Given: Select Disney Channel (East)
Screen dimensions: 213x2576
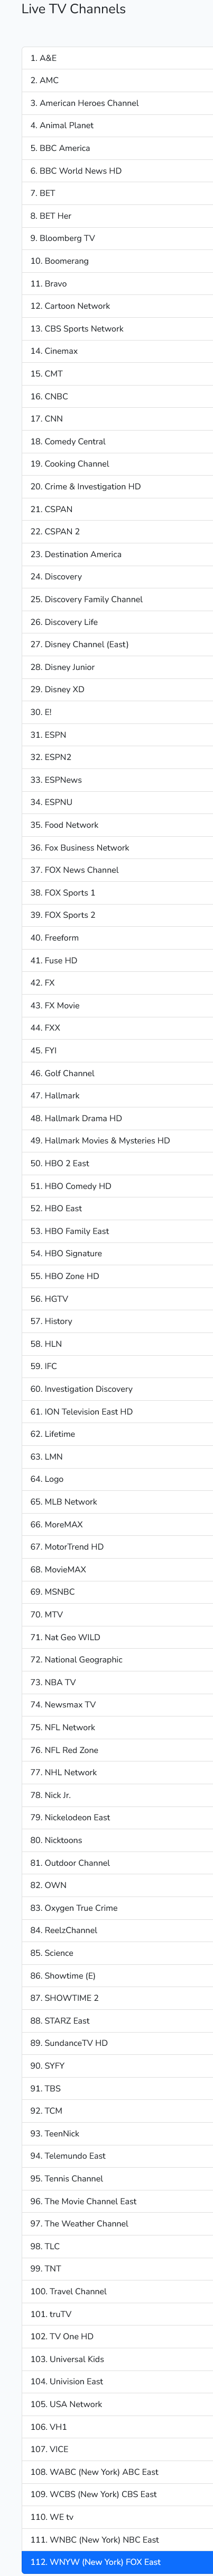Looking at the screenshot, I should tap(117, 644).
